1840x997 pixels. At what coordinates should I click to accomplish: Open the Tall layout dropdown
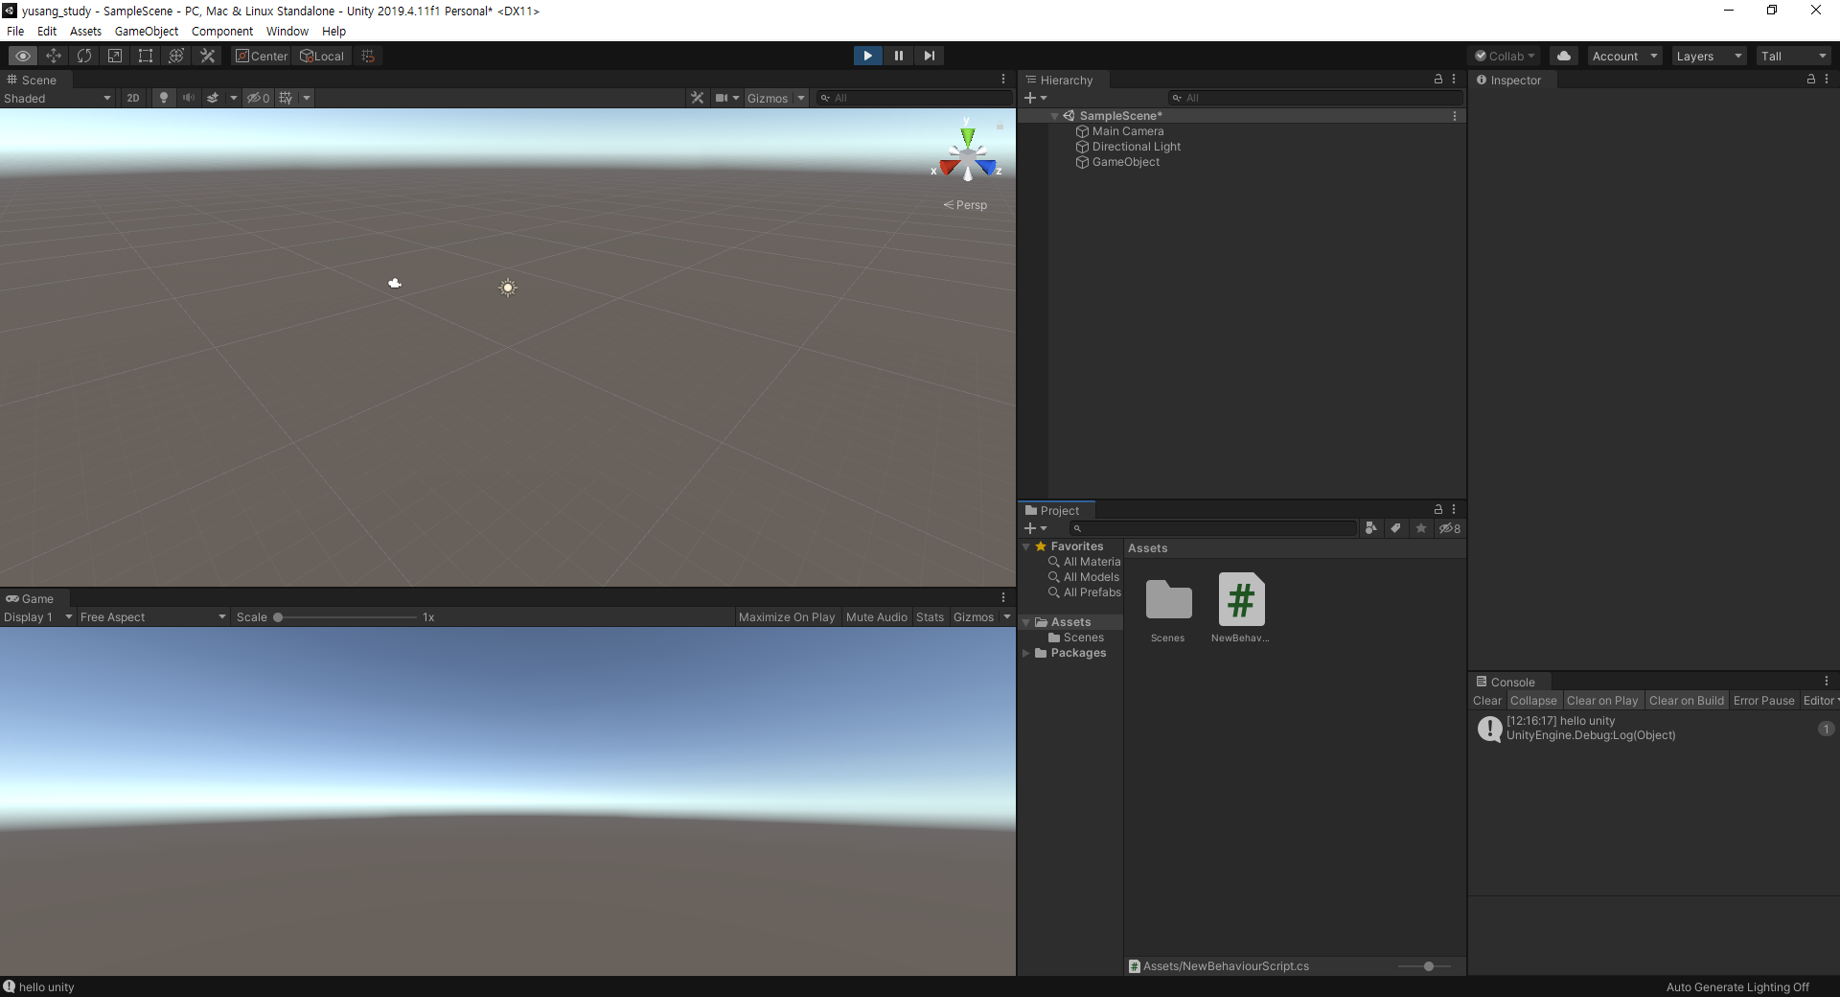point(1793,56)
